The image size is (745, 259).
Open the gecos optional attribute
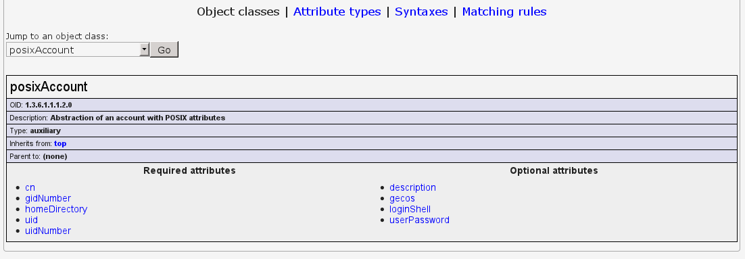tap(402, 199)
